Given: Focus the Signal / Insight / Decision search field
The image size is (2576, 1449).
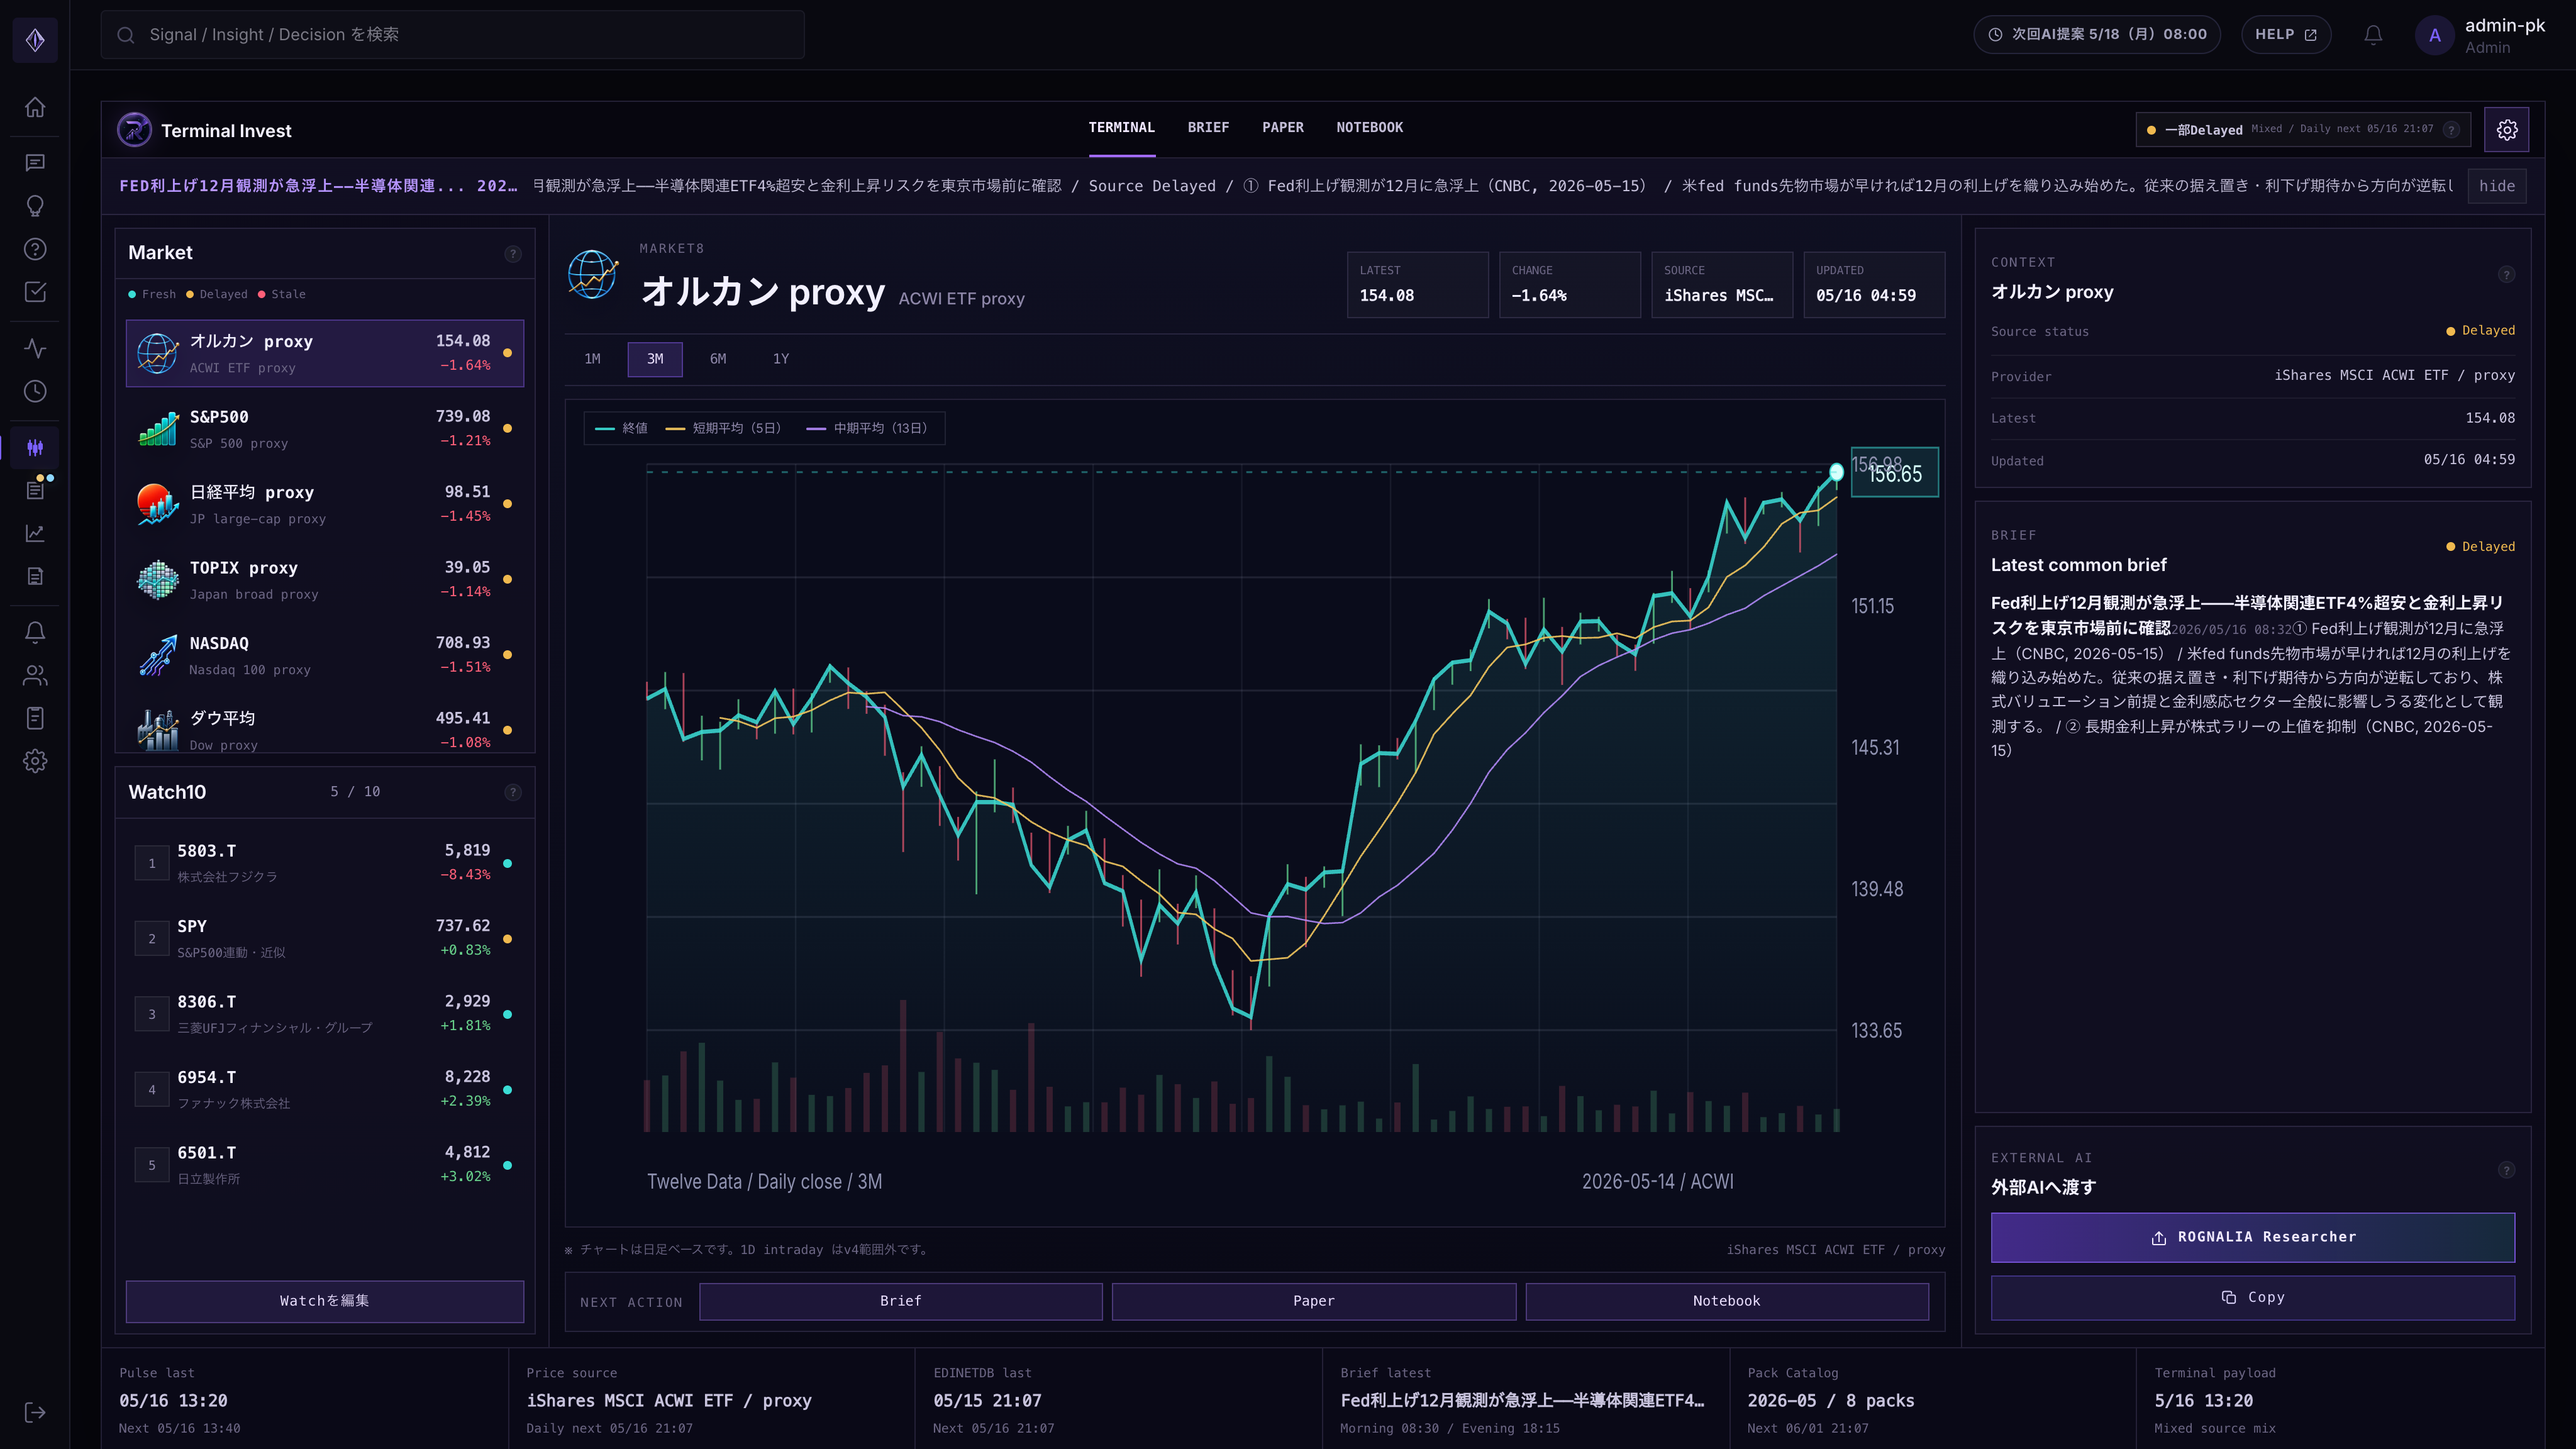Looking at the screenshot, I should point(452,35).
